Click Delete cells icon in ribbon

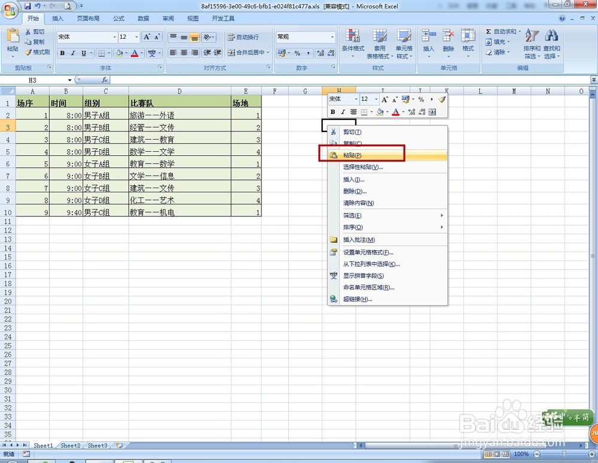pos(448,36)
